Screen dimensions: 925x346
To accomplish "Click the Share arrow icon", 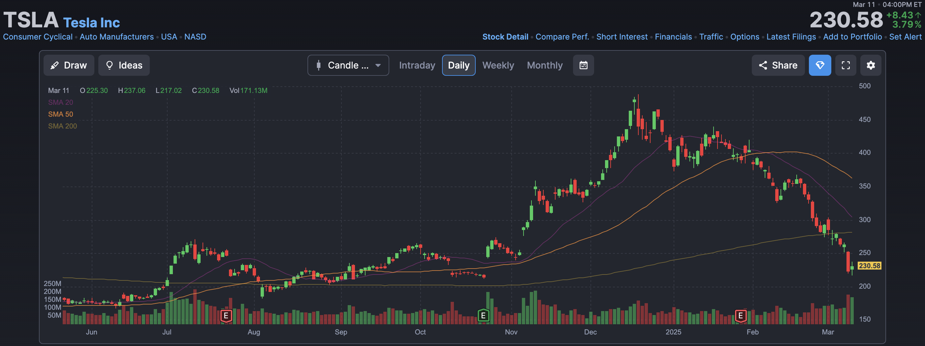I will [763, 65].
